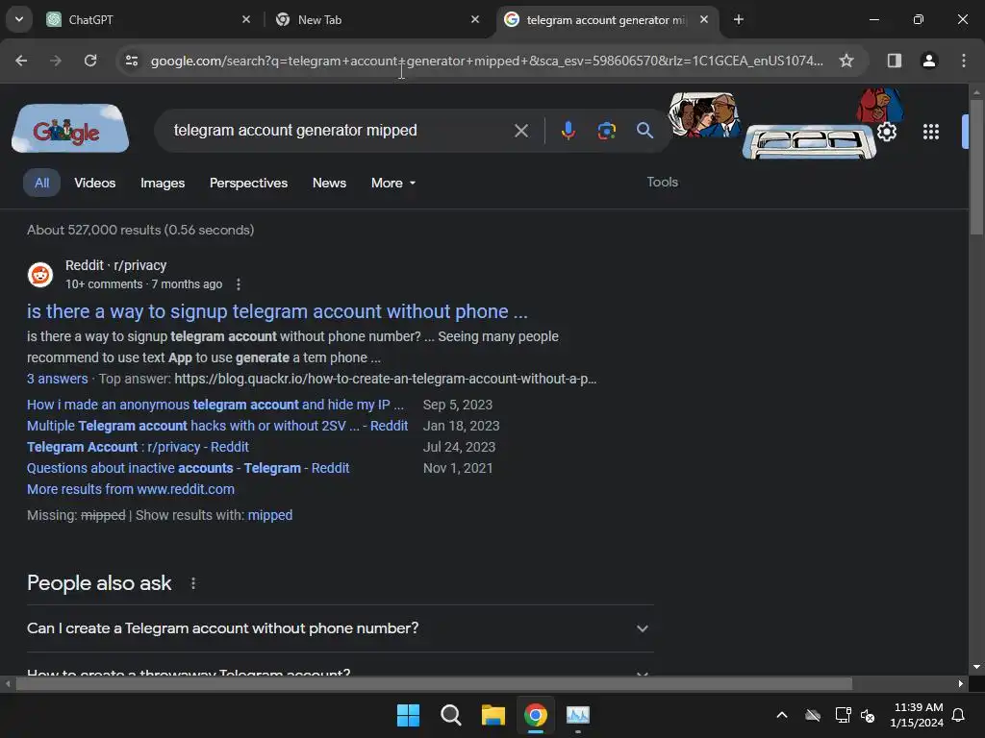Open the clock showing 11:39 AM
Screen dimensions: 985x738
click(917, 715)
